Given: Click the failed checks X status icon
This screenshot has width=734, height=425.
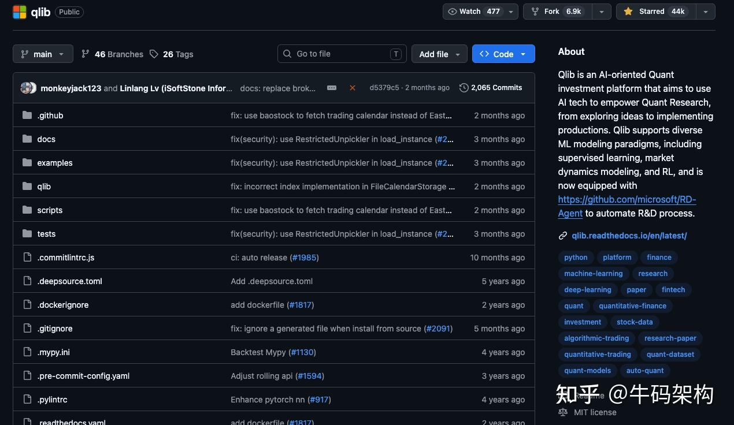Looking at the screenshot, I should tap(353, 88).
